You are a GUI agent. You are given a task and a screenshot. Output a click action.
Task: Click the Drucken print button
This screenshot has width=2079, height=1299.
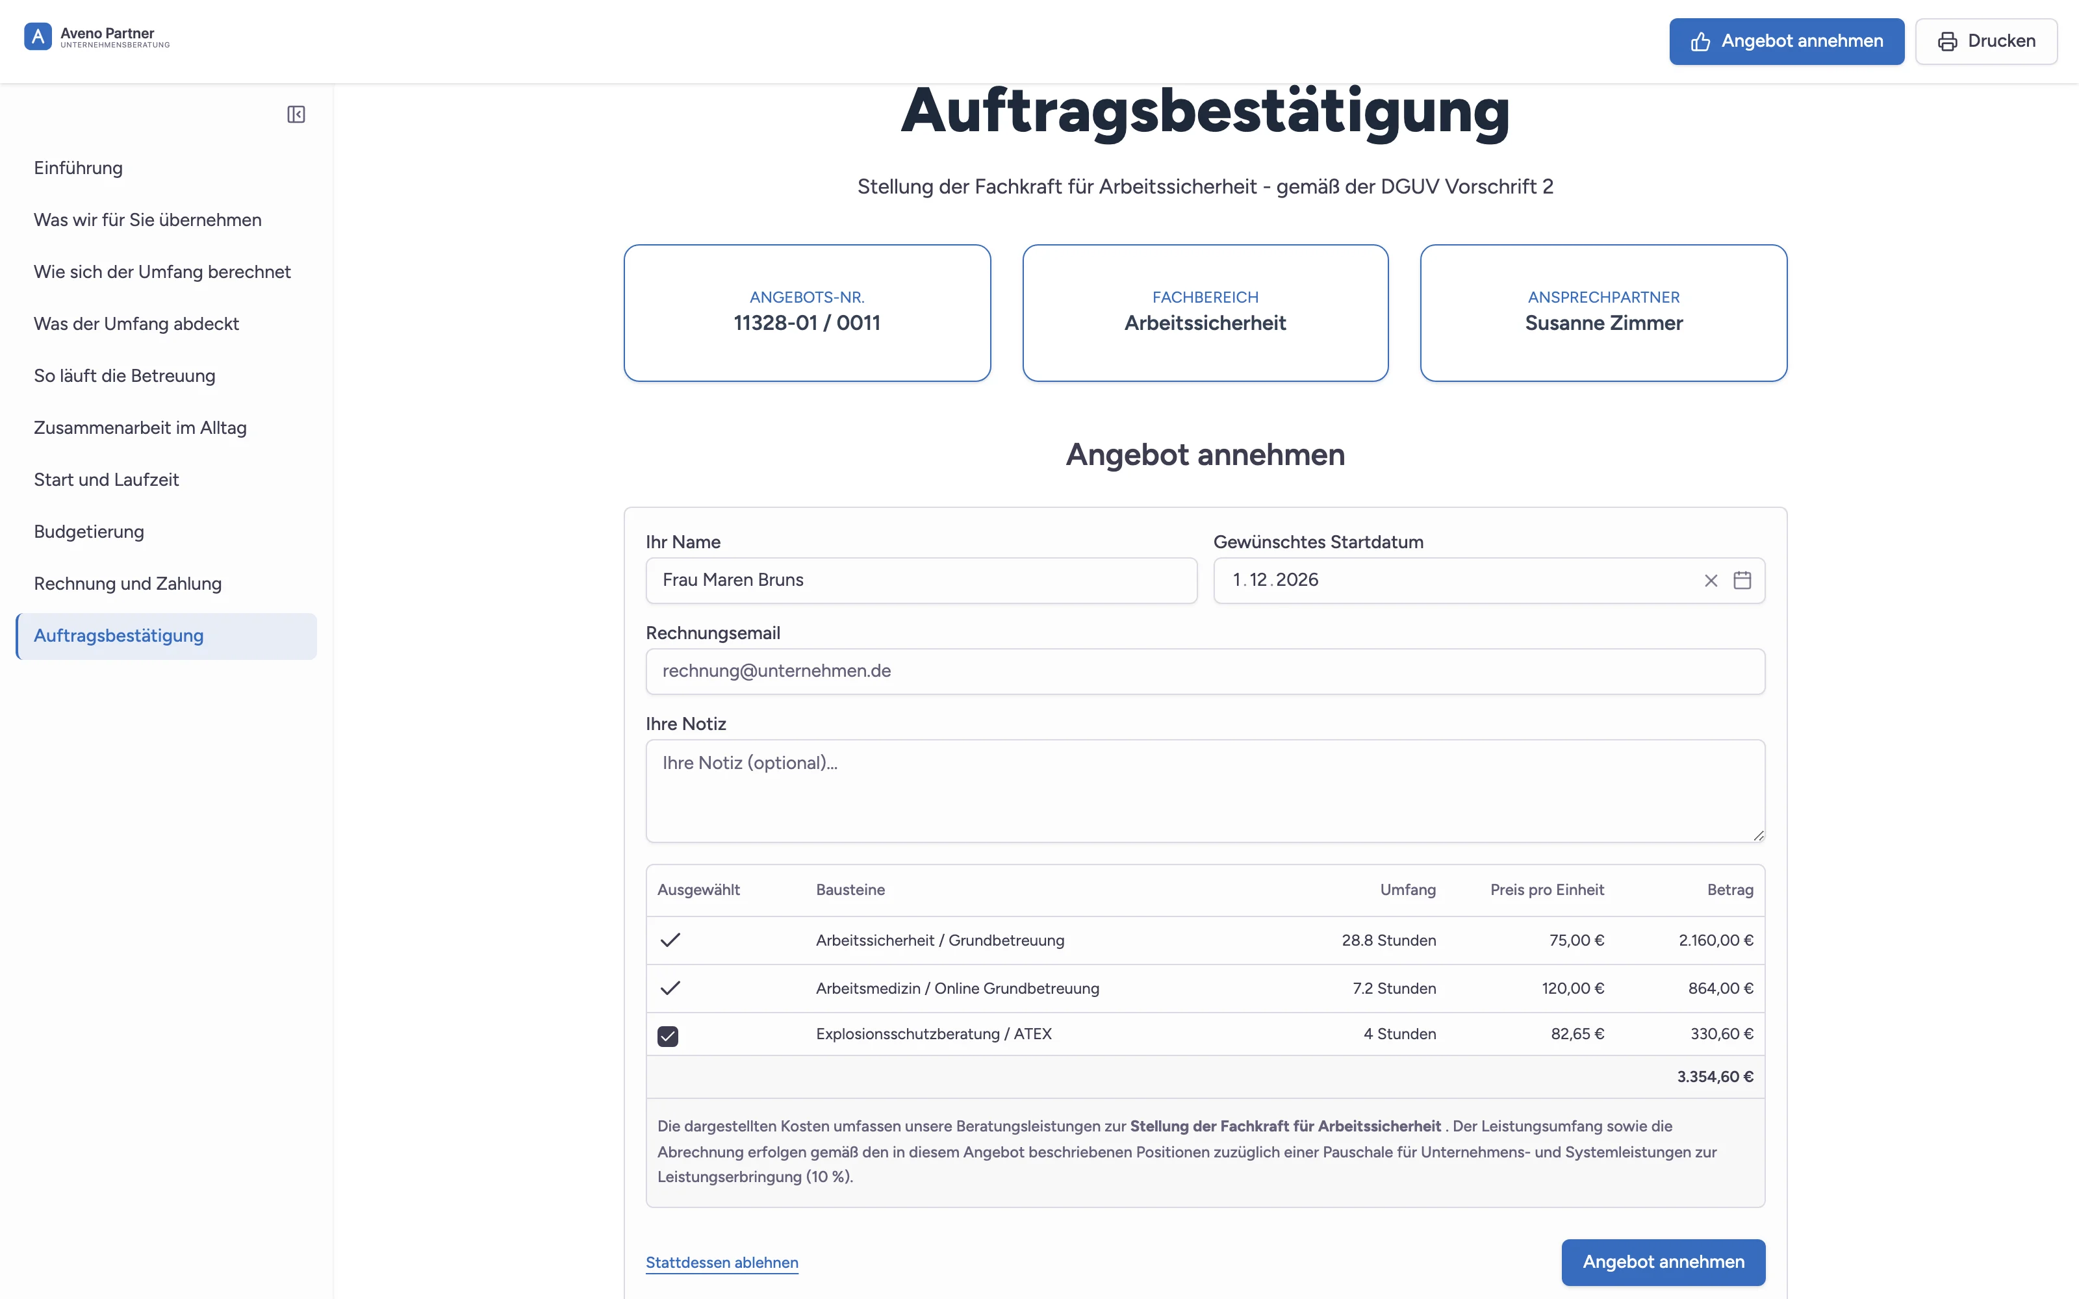[x=1986, y=41]
